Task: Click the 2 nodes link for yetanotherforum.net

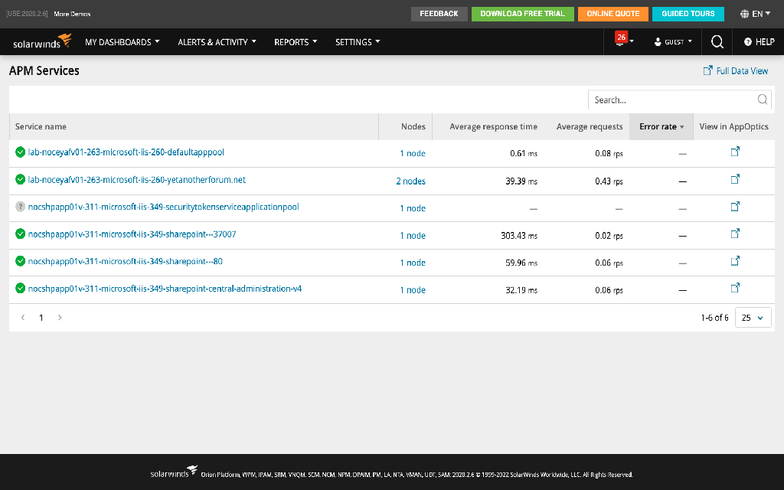Action: tap(411, 181)
